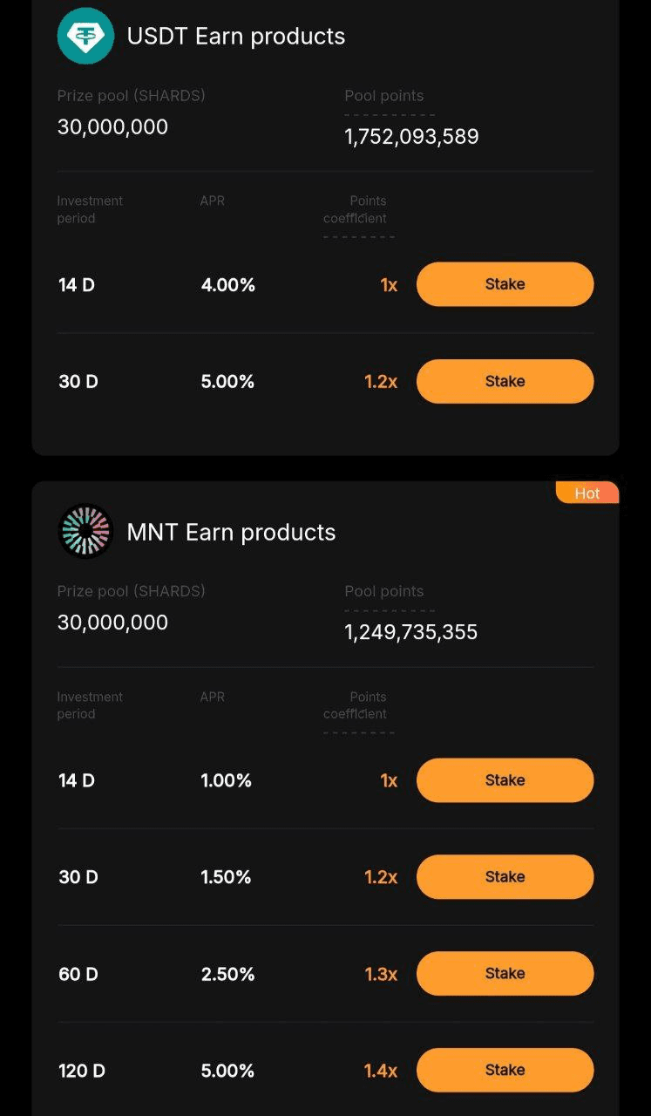Stake MNT for 14 D at 1.00%
651x1116 pixels.
click(505, 780)
